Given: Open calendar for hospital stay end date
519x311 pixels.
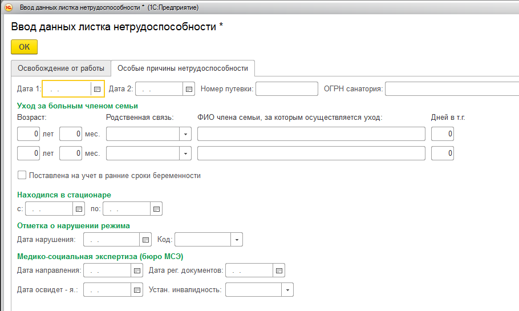Looking at the screenshot, I should [x=156, y=209].
